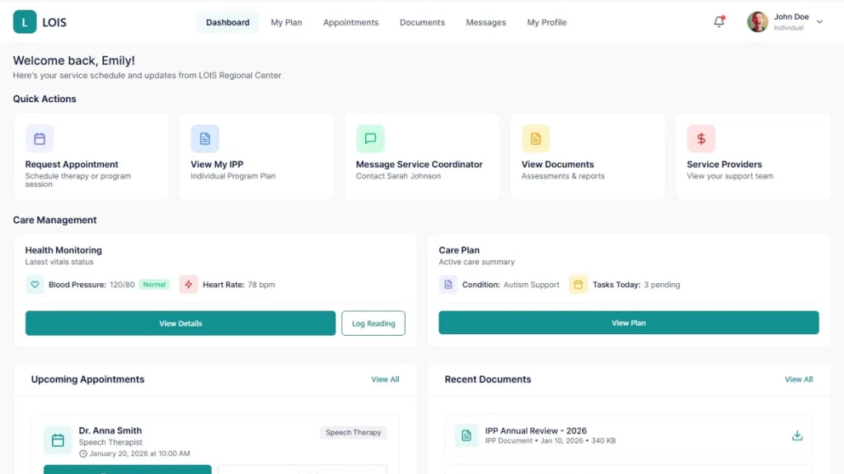844x474 pixels.
Task: Click the Condition document icon
Action: pyautogui.click(x=448, y=284)
